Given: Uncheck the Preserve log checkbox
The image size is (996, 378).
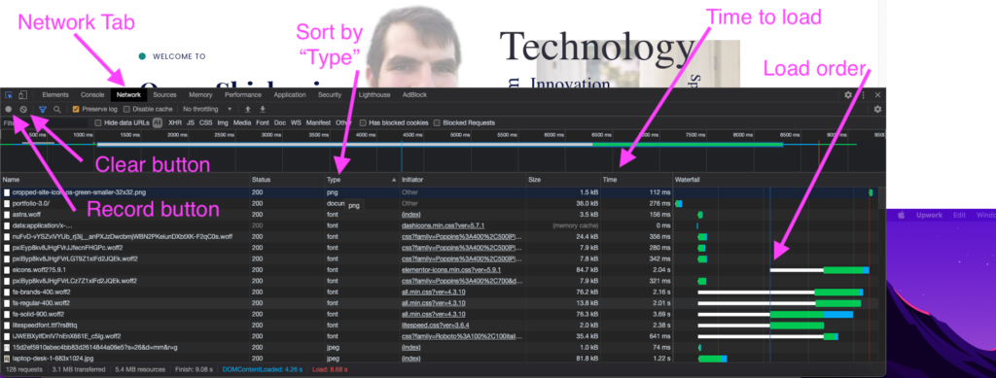Looking at the screenshot, I should tap(76, 109).
